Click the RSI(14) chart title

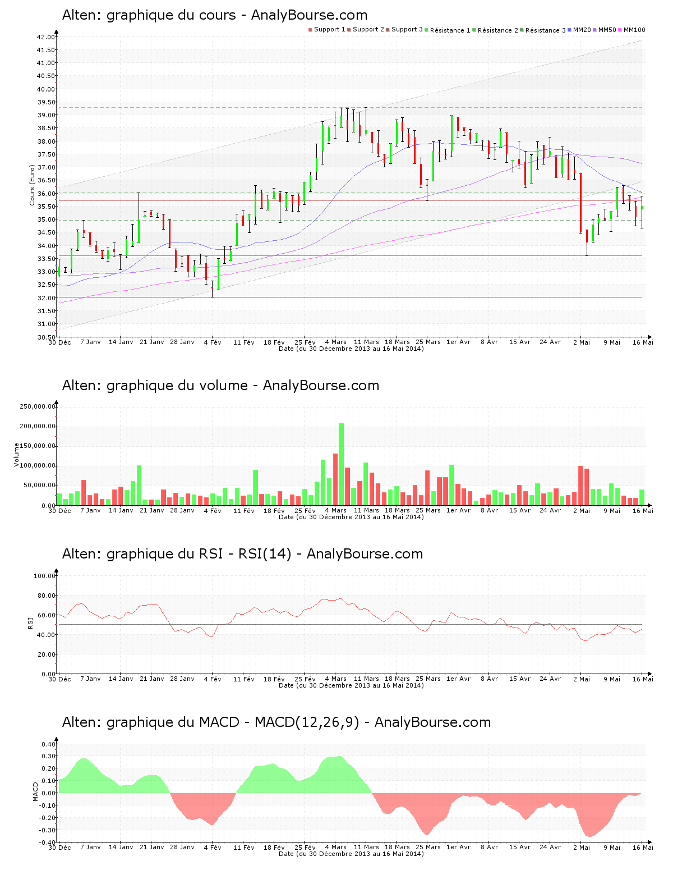(242, 554)
